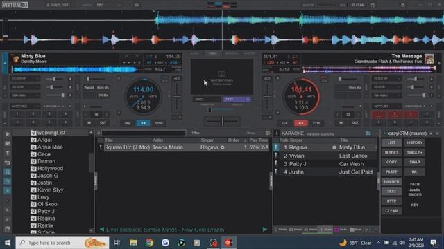Select the Regina playlist folder
The width and height of the screenshot is (444, 249).
pyautogui.click(x=46, y=219)
